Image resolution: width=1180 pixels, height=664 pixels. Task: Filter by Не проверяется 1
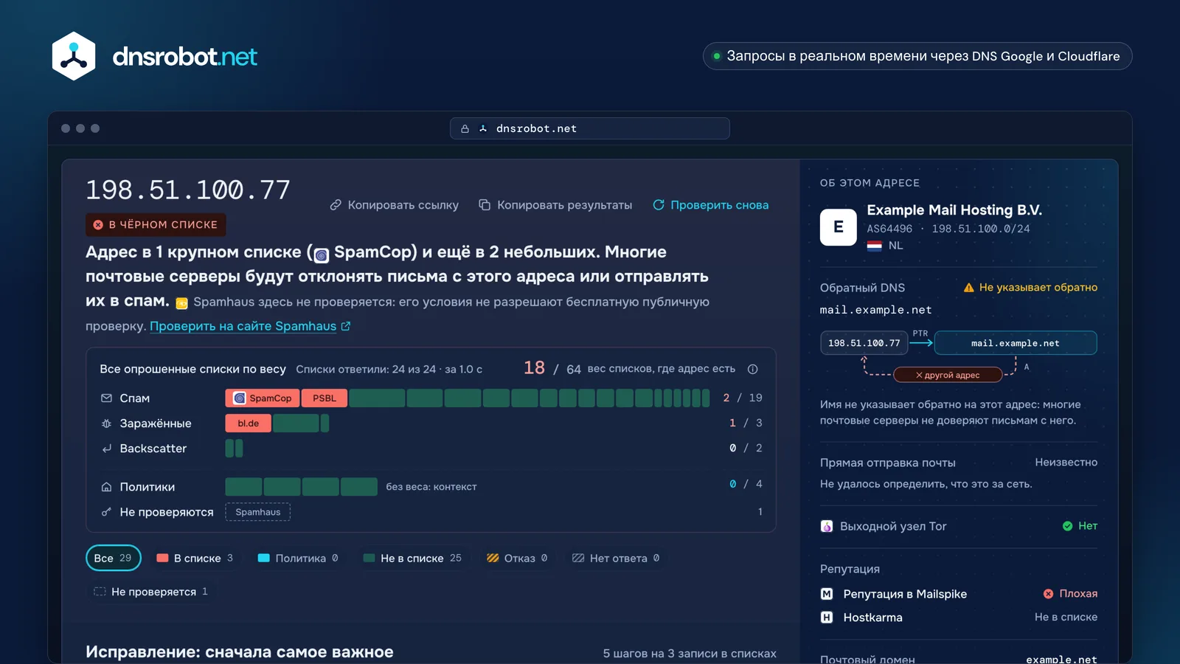click(x=150, y=592)
